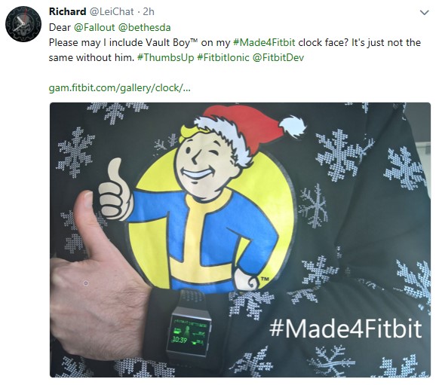The width and height of the screenshot is (439, 385).
Task: Open the tweet via the 2h timestamp
Action: [149, 12]
